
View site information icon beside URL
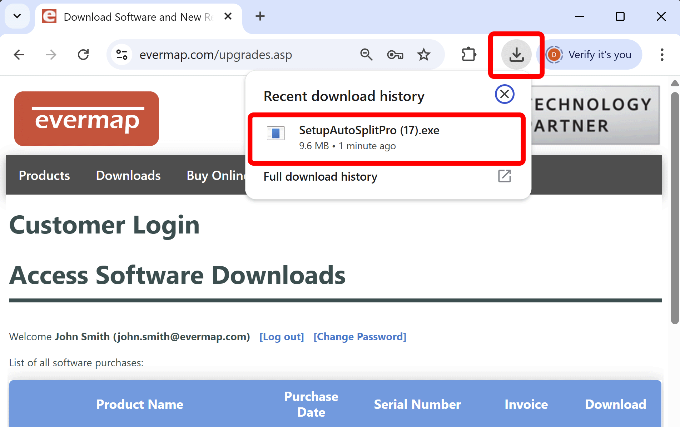(122, 55)
